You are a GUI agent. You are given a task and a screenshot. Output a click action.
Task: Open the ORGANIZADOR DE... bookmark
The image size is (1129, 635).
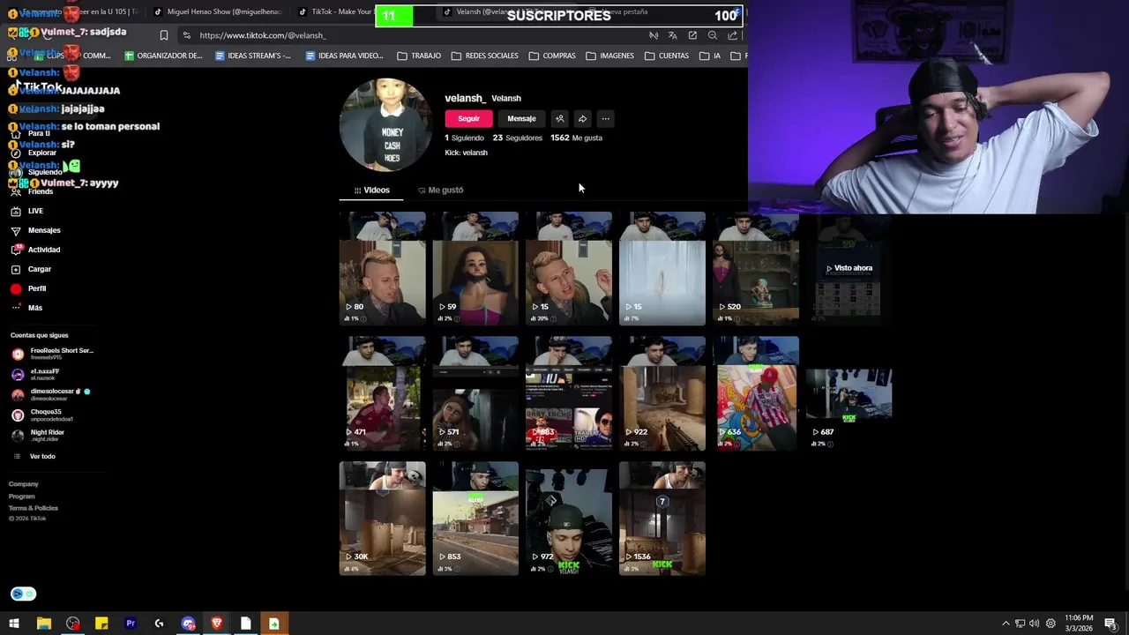point(163,56)
